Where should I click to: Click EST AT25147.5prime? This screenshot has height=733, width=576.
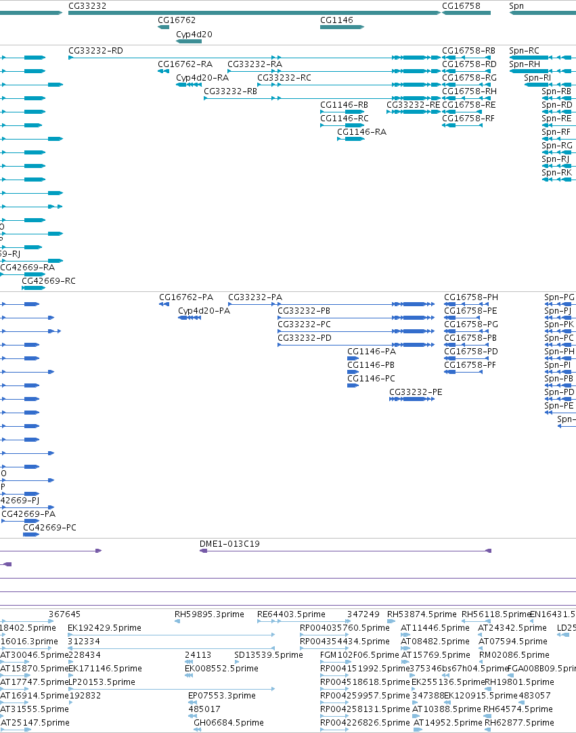(x=35, y=723)
